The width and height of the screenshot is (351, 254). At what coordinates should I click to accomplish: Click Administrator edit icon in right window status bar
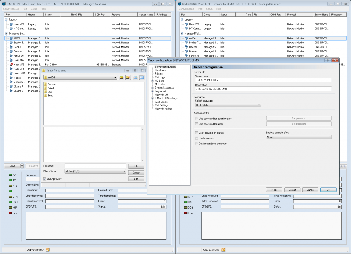point(223,250)
